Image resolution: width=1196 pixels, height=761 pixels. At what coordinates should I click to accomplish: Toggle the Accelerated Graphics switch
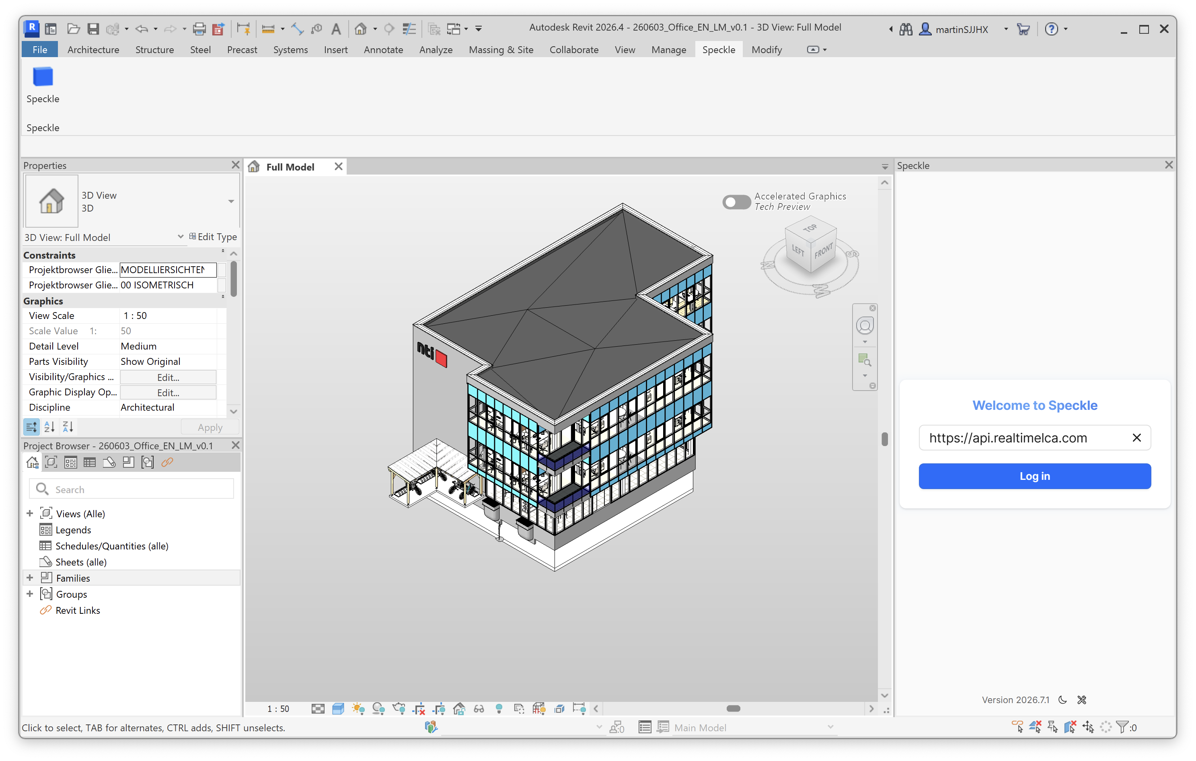pyautogui.click(x=736, y=202)
